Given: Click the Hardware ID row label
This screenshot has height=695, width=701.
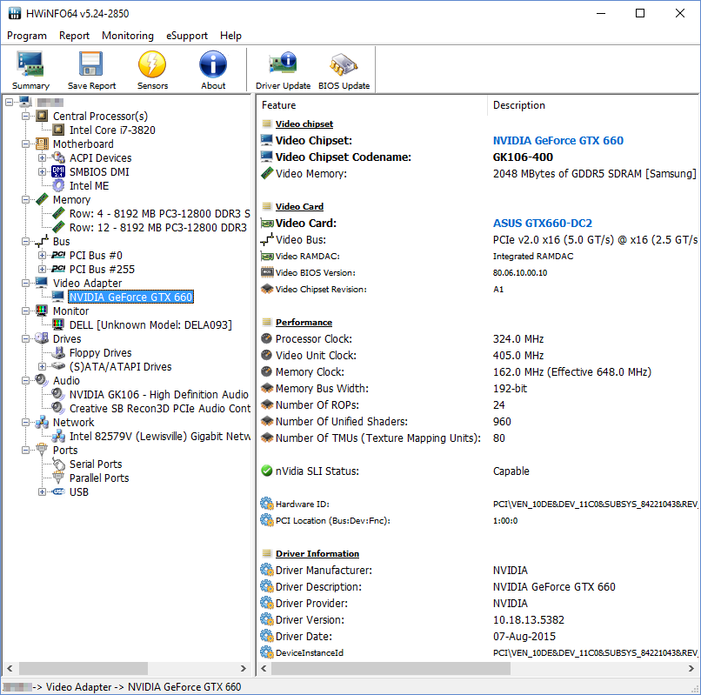Looking at the screenshot, I should (x=302, y=504).
